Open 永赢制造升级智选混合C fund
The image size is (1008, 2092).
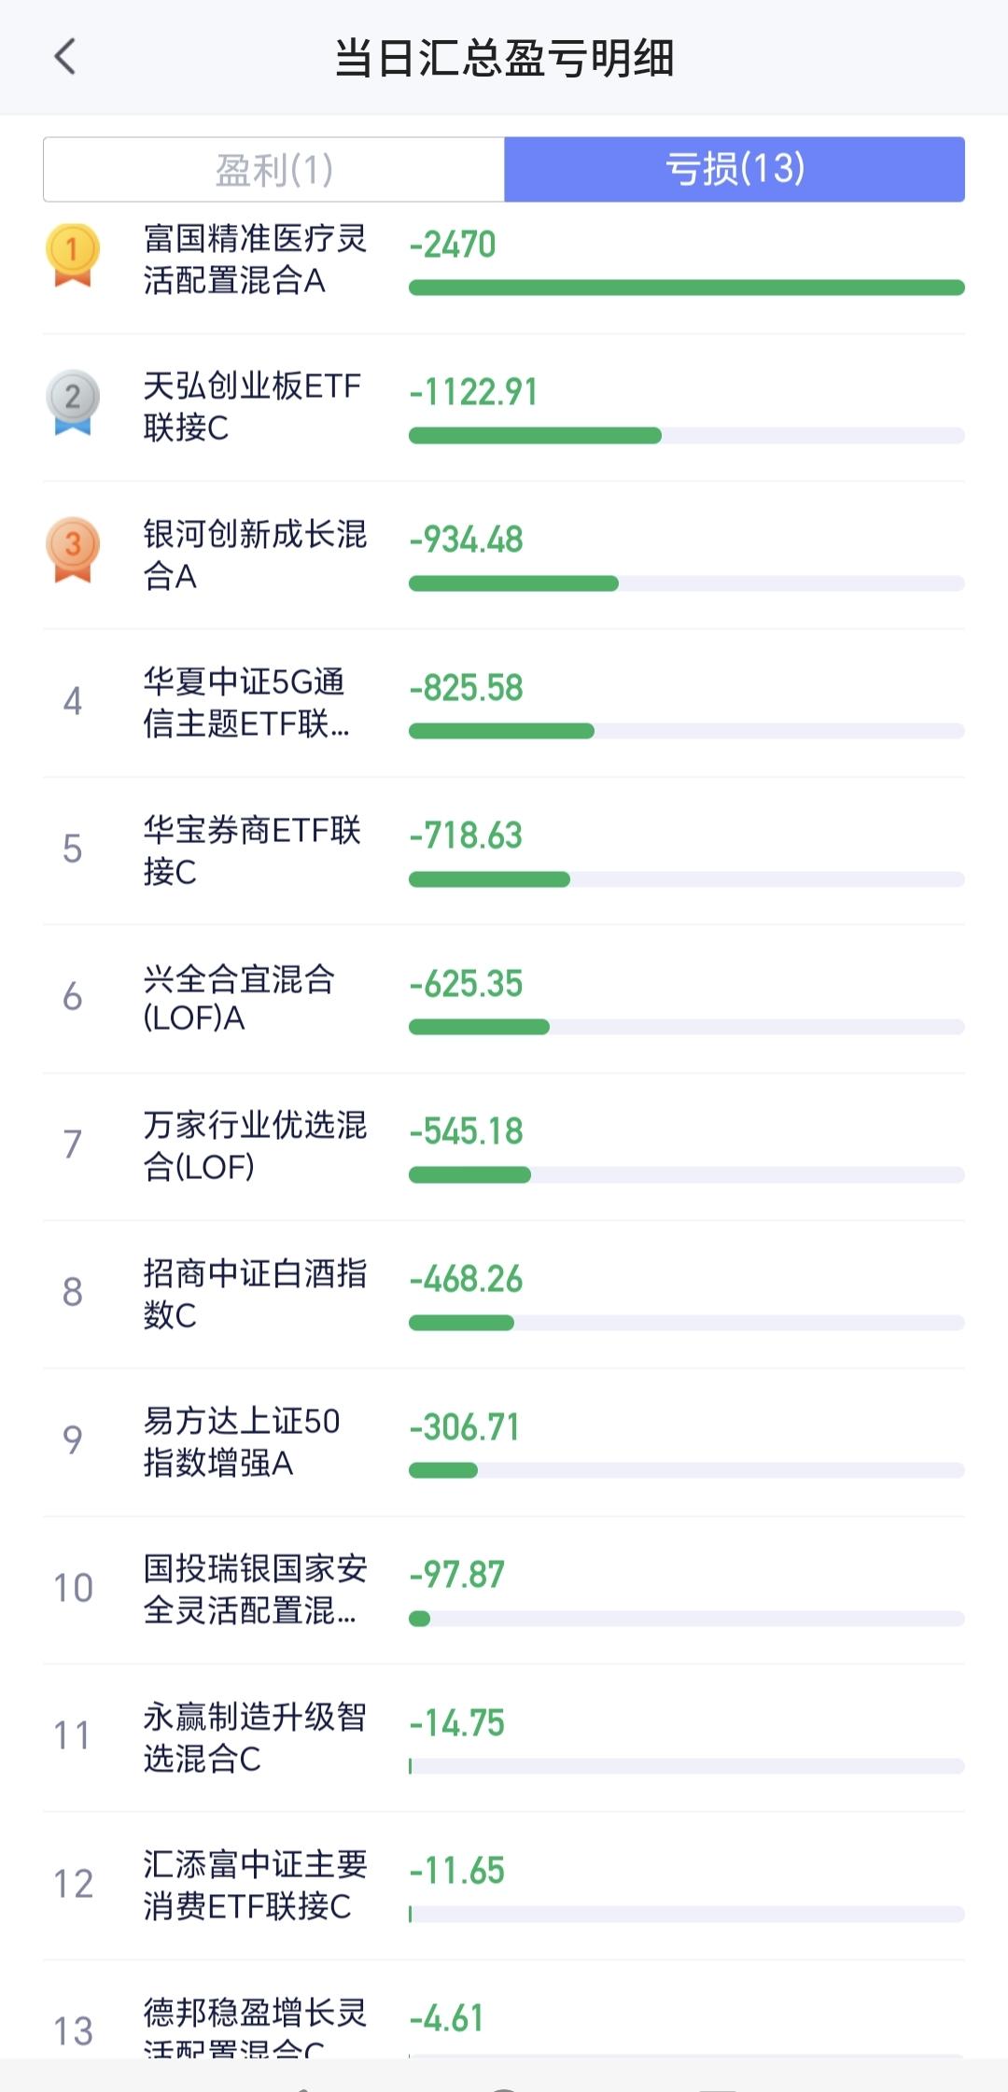point(254,1737)
